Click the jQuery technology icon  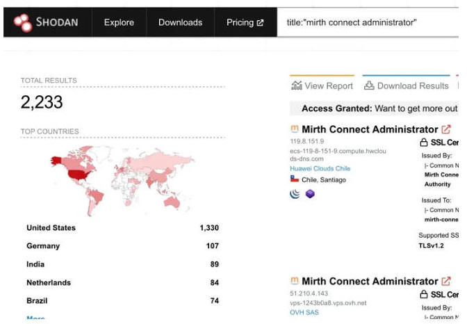click(295, 194)
